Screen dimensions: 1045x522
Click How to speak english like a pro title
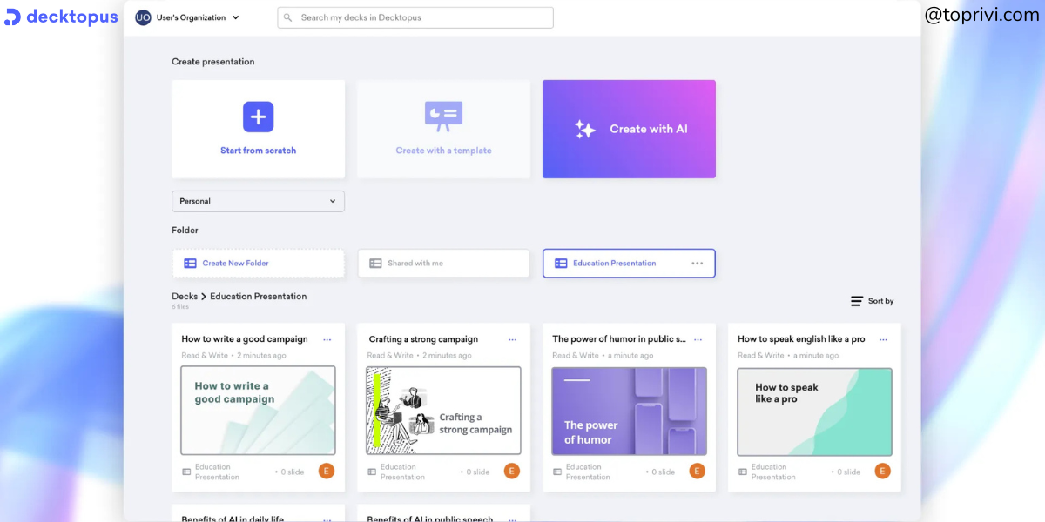coord(801,339)
